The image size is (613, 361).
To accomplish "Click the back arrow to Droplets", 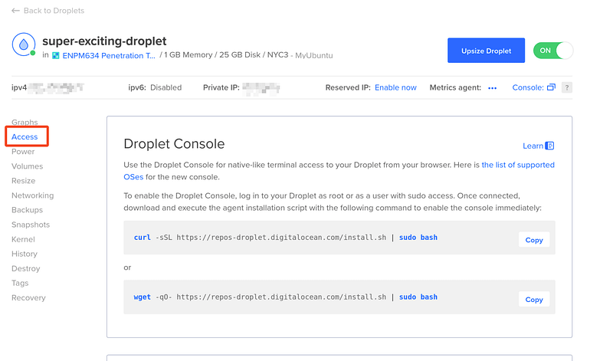I will (15, 11).
